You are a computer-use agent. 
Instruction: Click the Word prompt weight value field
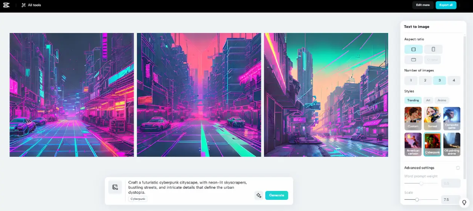click(451, 183)
